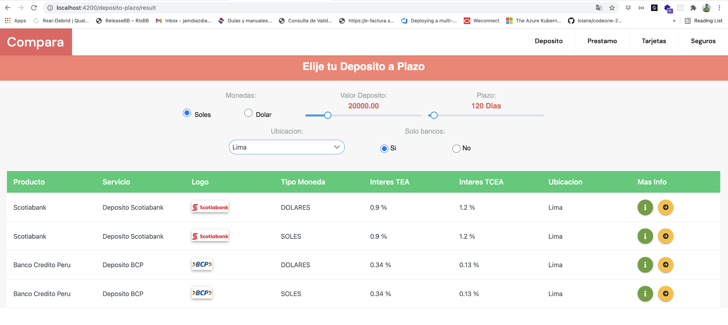Reload the page using the refresh icon
728x325 pixels.
pyautogui.click(x=34, y=8)
